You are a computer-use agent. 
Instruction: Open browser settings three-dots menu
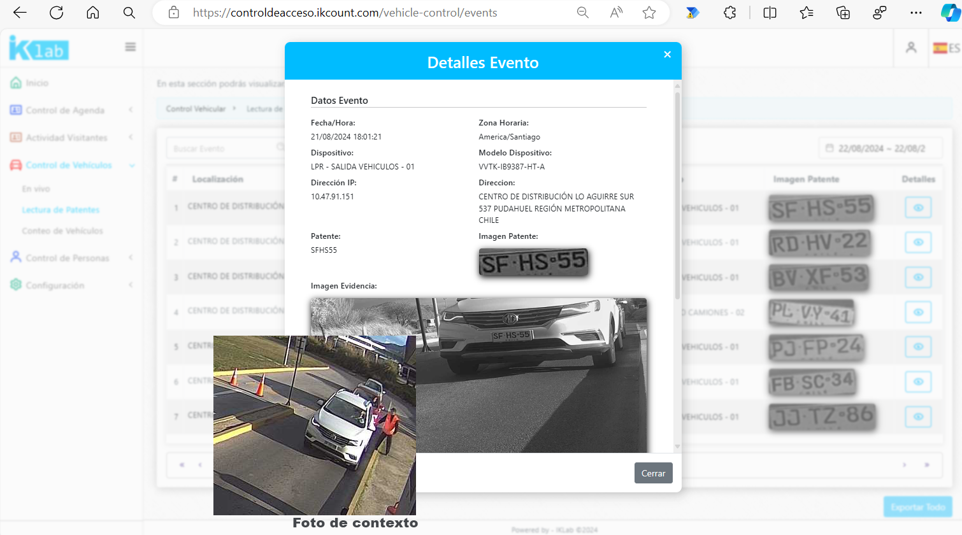coord(916,13)
